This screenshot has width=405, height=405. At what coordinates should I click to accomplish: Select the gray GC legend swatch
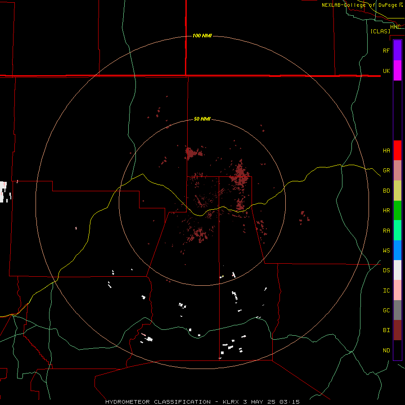(397, 310)
